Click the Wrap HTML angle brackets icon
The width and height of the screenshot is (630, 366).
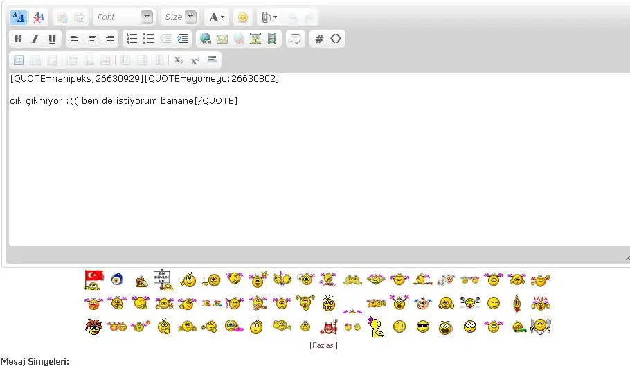(336, 39)
